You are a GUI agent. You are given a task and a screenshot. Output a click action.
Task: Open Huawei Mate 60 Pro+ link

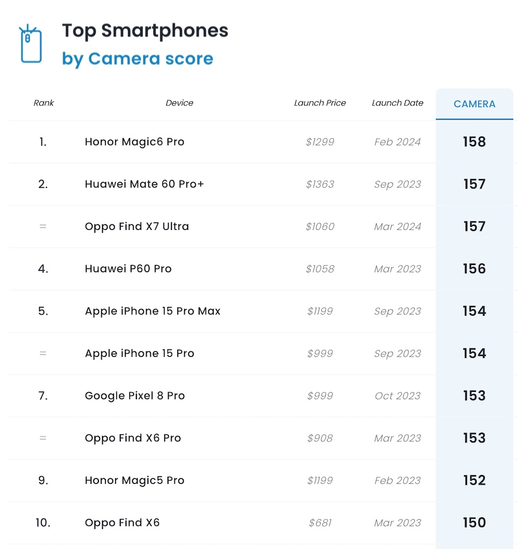pyautogui.click(x=144, y=184)
